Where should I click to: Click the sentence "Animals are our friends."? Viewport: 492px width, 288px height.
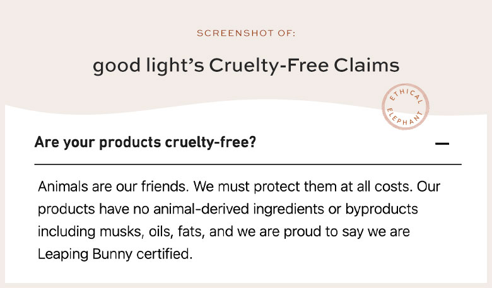point(114,187)
